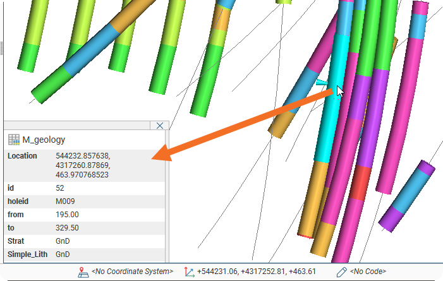Viewport: 443px width, 281px height.
Task: Click the Strat row GnD value
Action: (63, 241)
